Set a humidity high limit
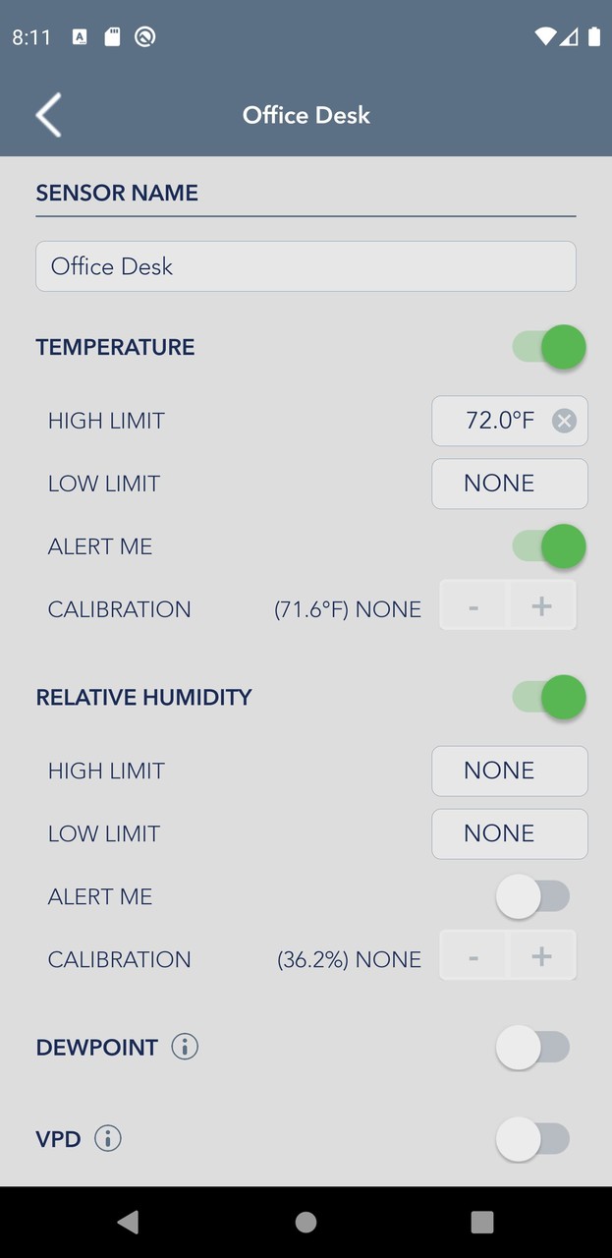 point(509,771)
